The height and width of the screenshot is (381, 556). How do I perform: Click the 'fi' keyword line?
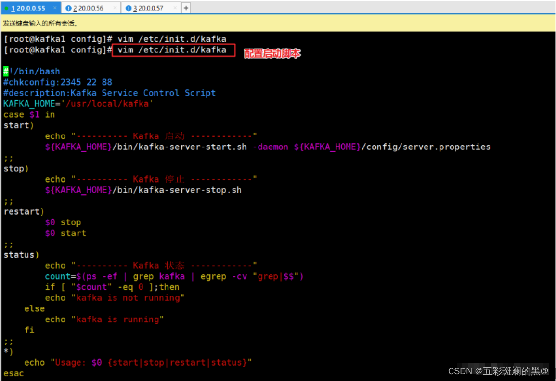click(29, 331)
